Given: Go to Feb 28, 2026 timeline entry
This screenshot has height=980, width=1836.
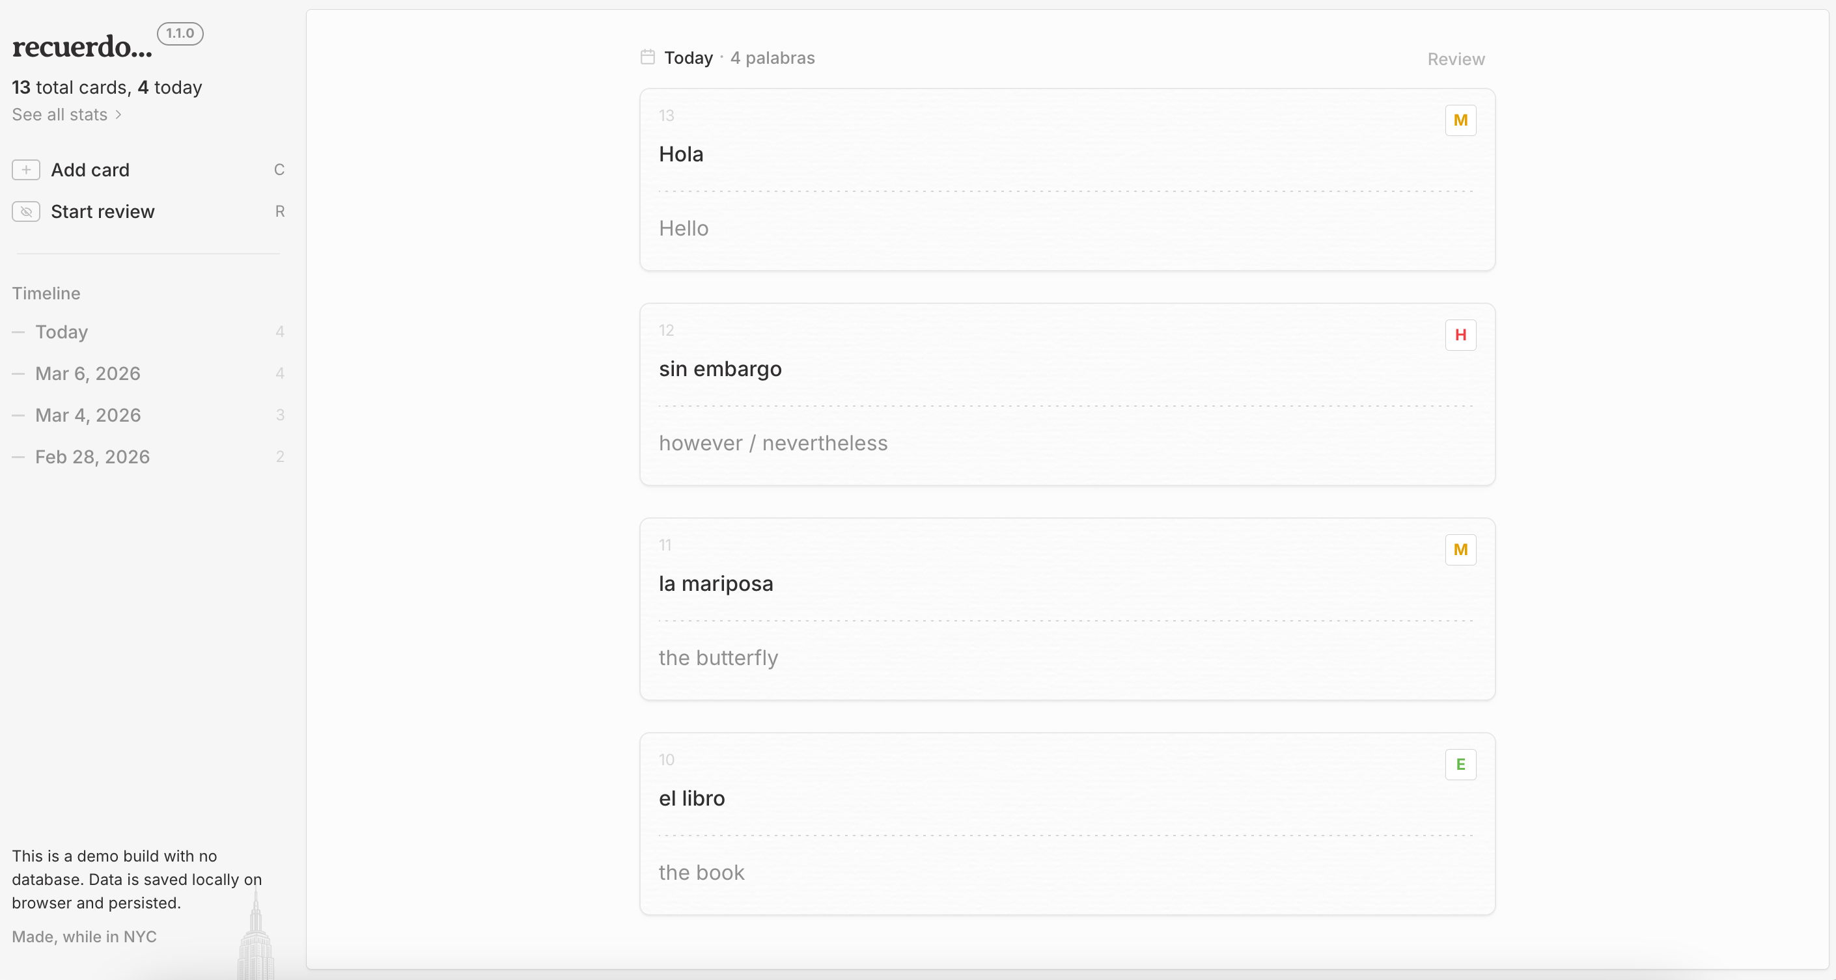Looking at the screenshot, I should [92, 457].
